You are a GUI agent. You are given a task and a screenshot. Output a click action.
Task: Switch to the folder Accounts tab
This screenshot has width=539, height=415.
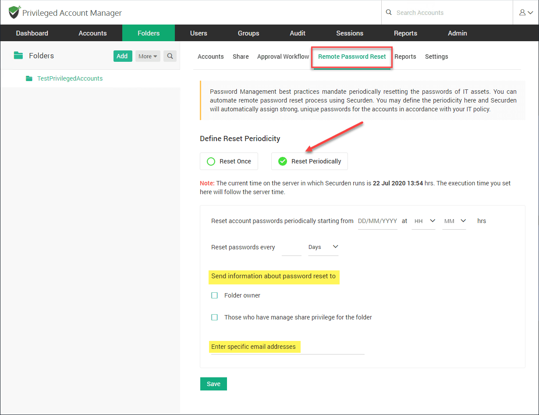click(x=211, y=57)
